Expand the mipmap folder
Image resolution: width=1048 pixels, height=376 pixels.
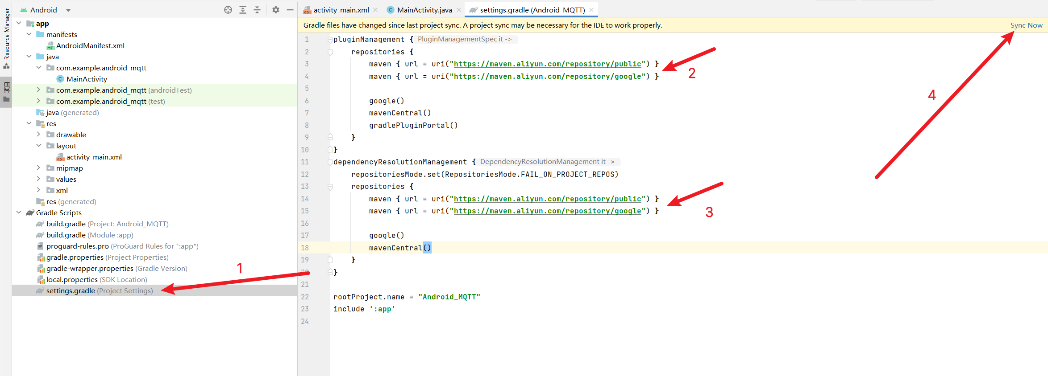pos(39,168)
